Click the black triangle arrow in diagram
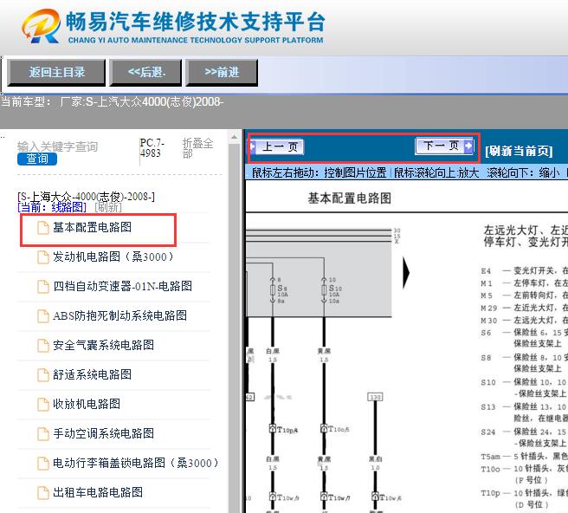The height and width of the screenshot is (513, 568). (406, 273)
